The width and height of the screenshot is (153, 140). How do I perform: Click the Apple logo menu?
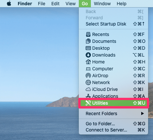(9, 4)
